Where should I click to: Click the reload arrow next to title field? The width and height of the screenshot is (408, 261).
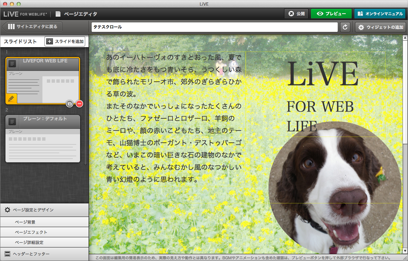click(345, 27)
